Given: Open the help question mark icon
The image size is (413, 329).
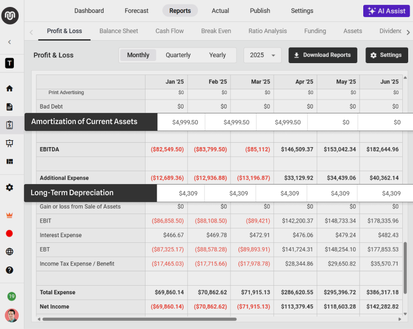Looking at the screenshot, I should (x=10, y=270).
